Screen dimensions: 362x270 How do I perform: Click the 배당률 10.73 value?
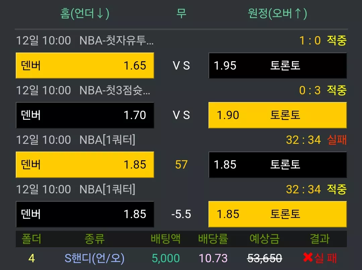pyautogui.click(x=213, y=258)
